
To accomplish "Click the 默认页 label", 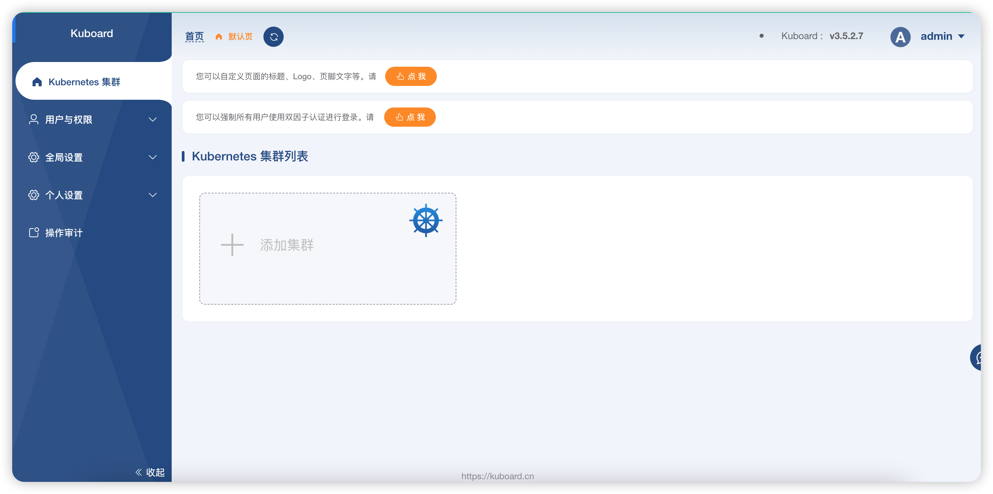I will pyautogui.click(x=240, y=37).
